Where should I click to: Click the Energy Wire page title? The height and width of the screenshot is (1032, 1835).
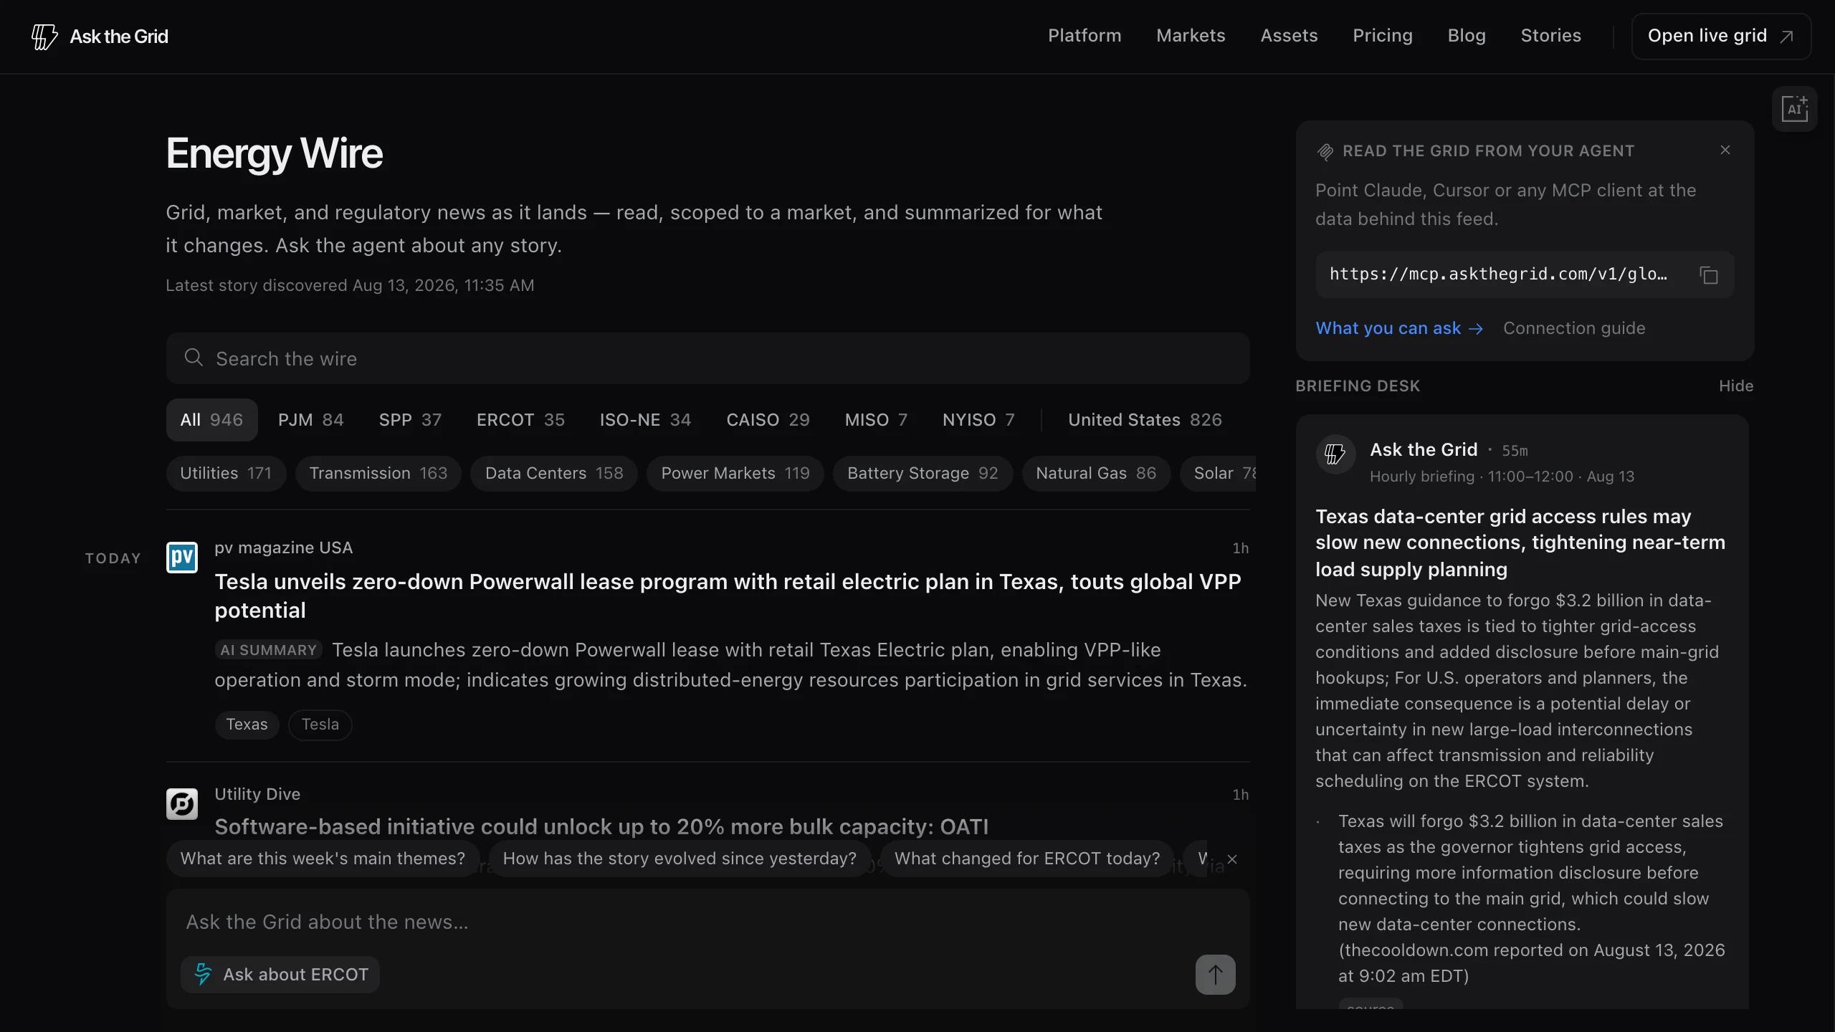click(x=275, y=153)
